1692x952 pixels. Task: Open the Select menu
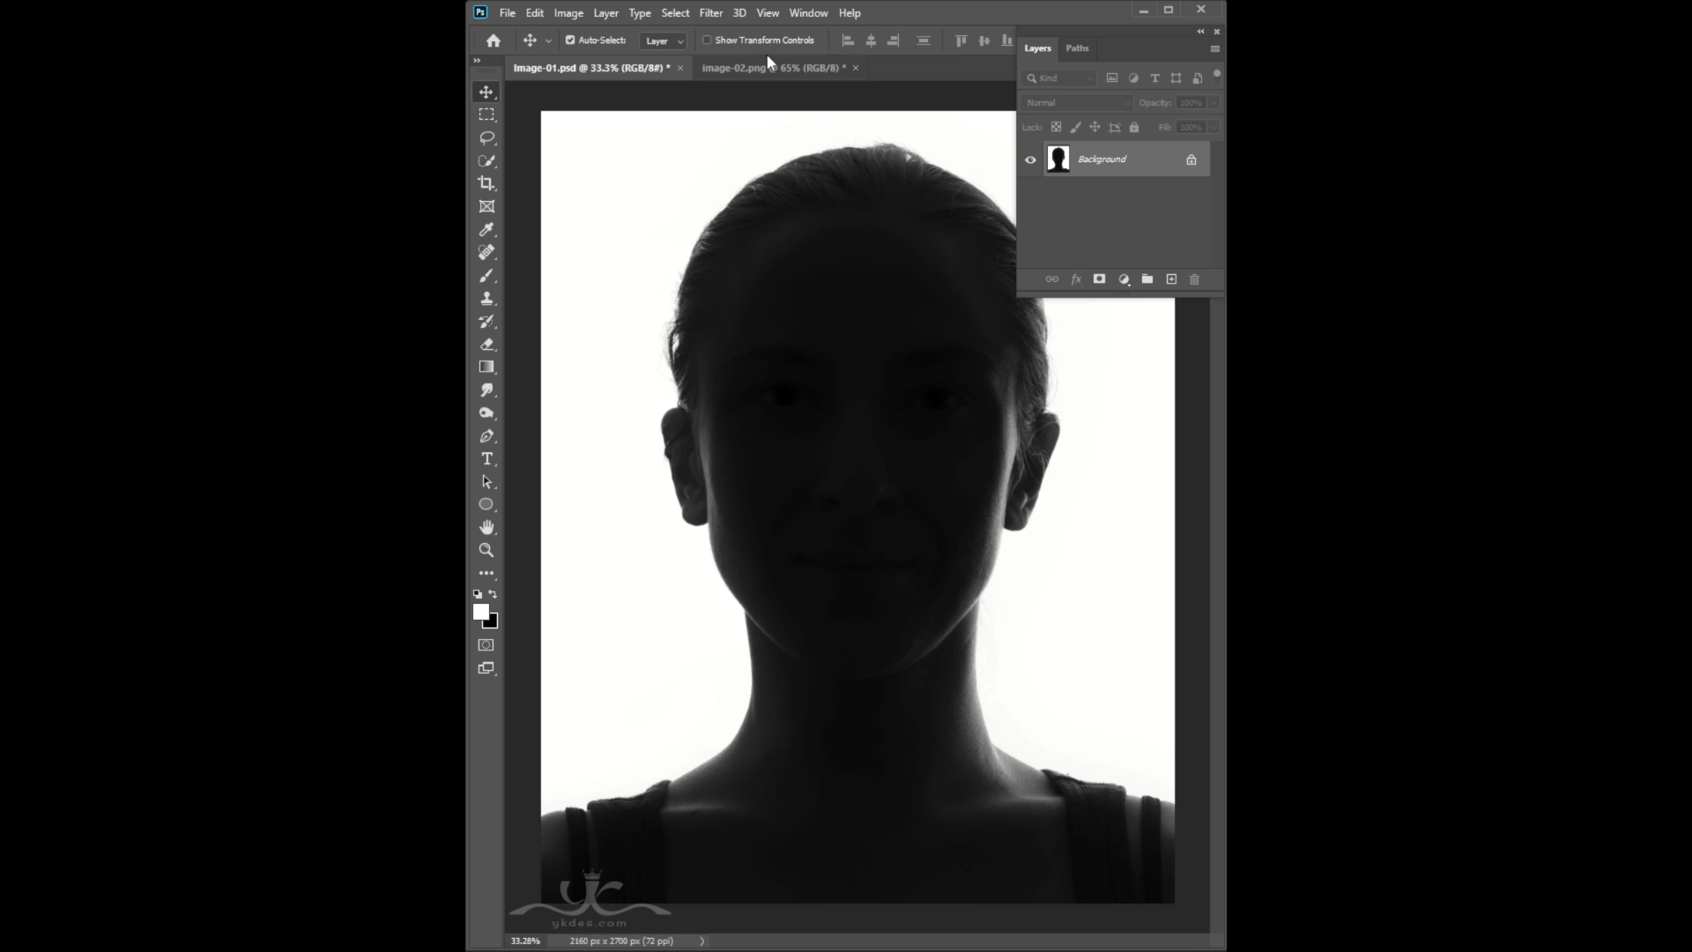(676, 13)
